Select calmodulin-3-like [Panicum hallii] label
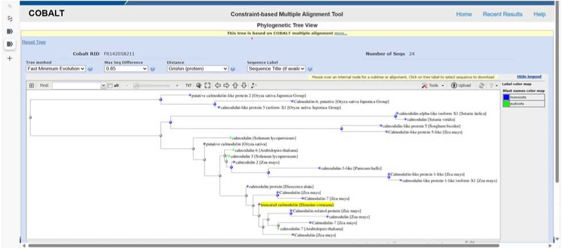Viewport: 562px width, 249px height. (351, 168)
